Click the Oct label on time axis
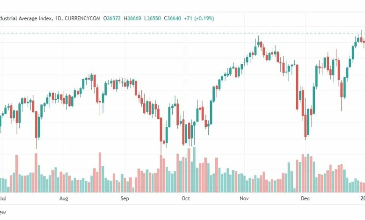The image size is (365, 220). pos(186,198)
